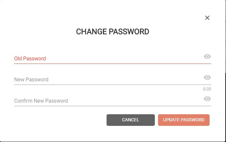Click the red Old Password label
Image resolution: width=226 pixels, height=142 pixels.
[x=30, y=58]
